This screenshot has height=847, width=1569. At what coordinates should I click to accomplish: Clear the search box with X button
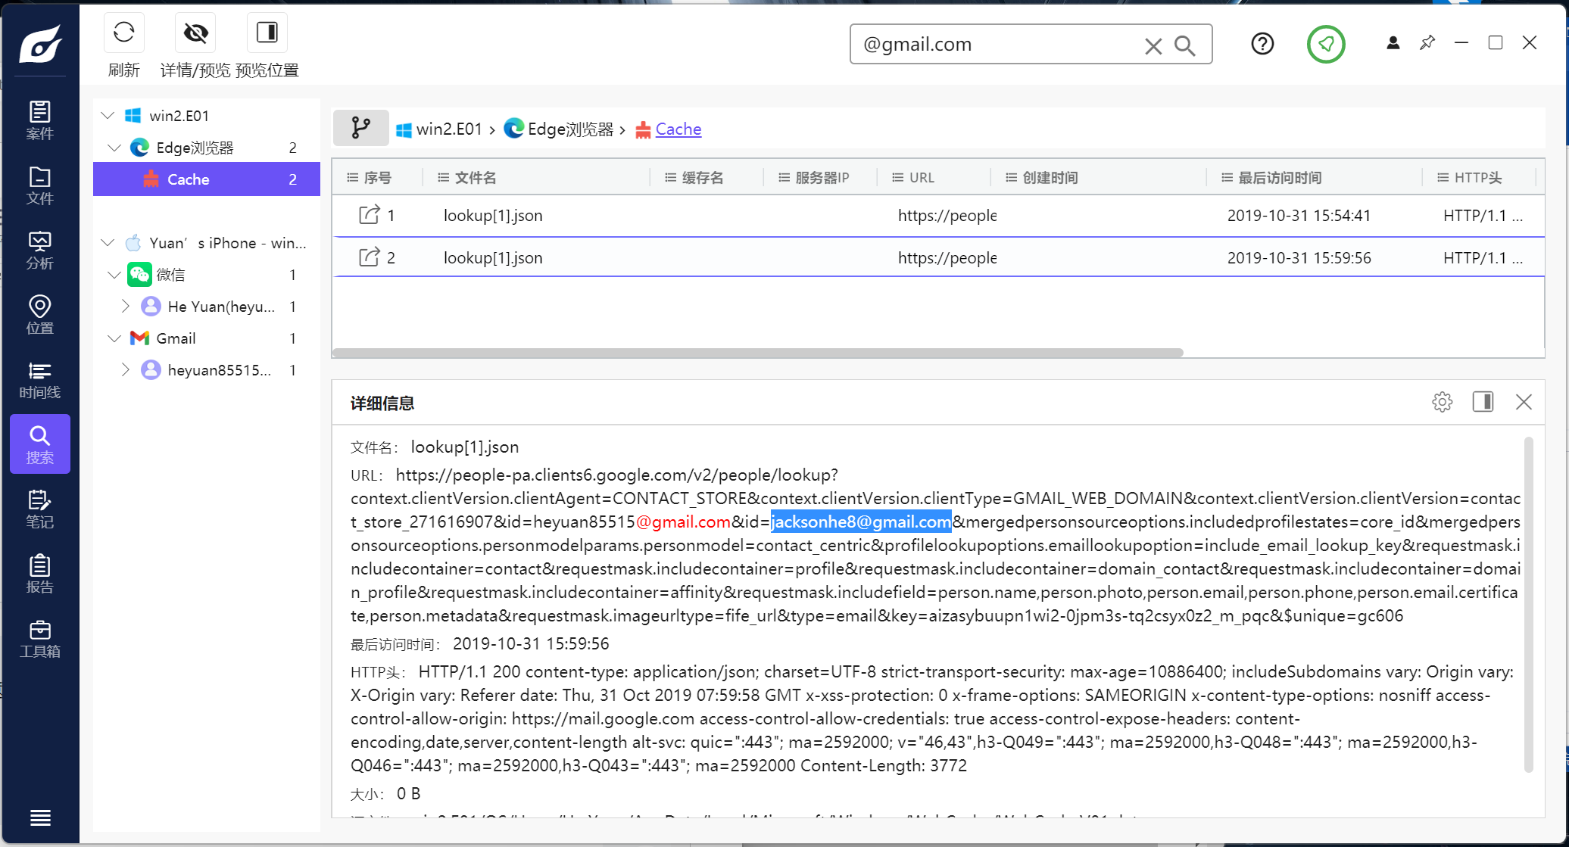(1153, 46)
